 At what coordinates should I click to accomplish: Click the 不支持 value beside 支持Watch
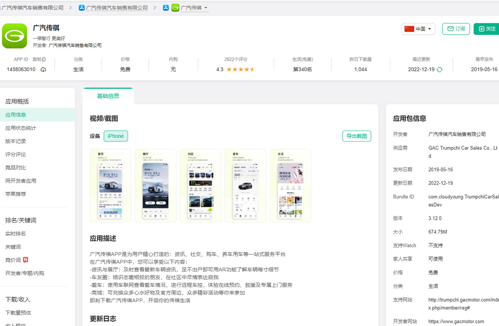coord(436,246)
